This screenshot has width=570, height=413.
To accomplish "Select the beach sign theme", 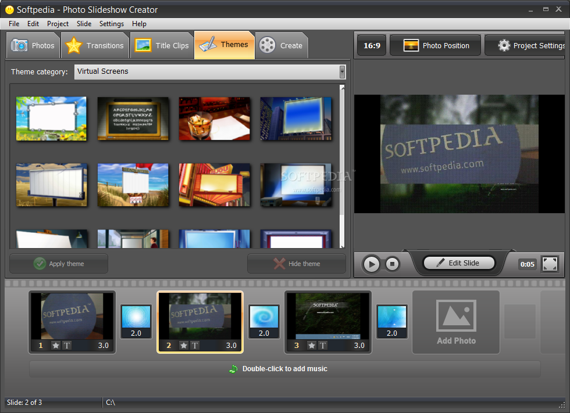I will coord(133,185).
